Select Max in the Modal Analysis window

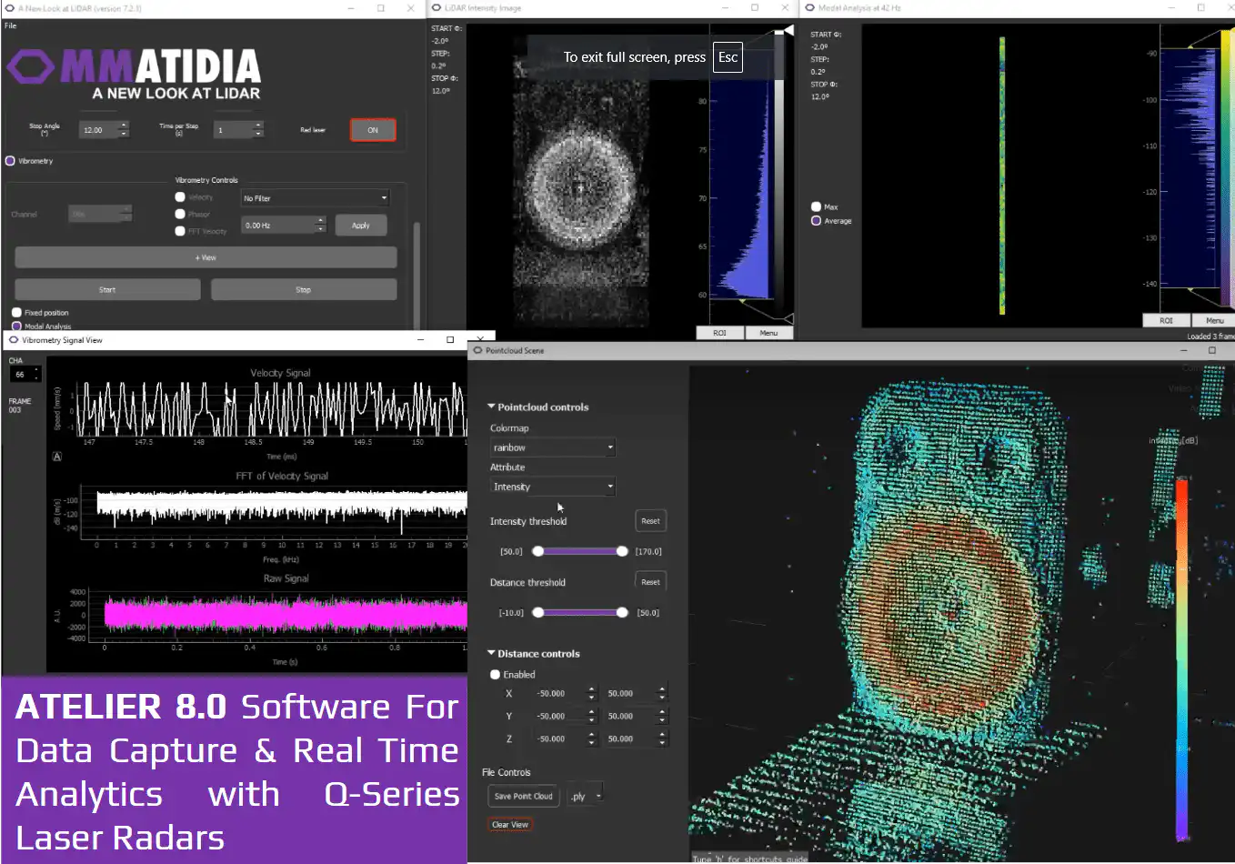[816, 206]
